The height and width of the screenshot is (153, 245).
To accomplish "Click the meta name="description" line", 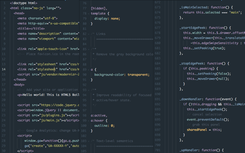I will [48, 34].
